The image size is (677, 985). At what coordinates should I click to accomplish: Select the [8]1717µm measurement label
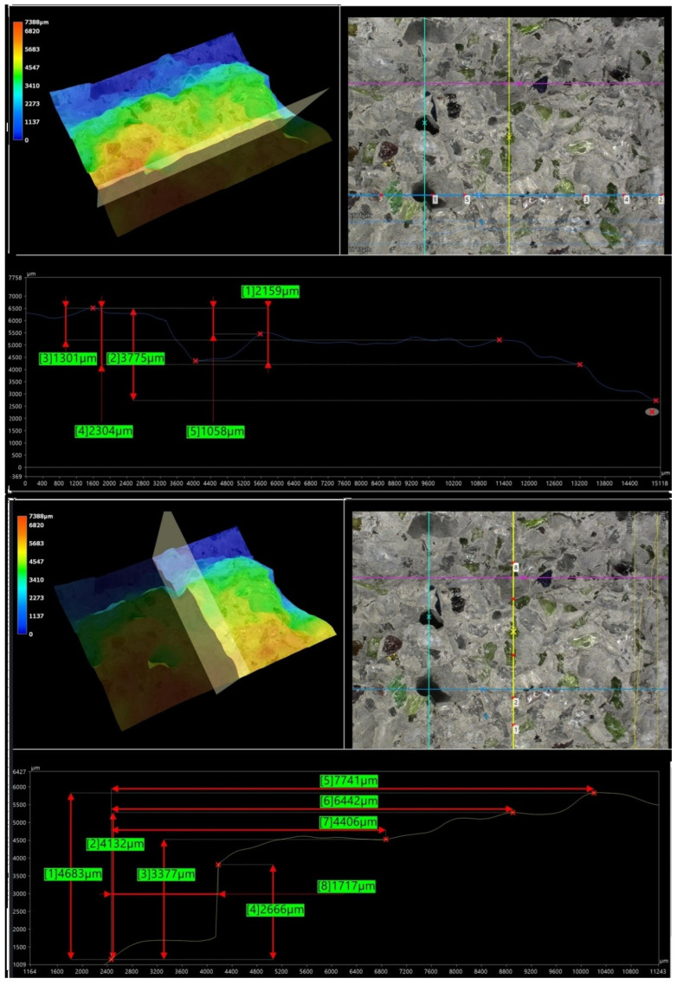pyautogui.click(x=346, y=886)
